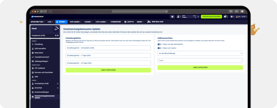Click the browser address bar

pos(140,11)
